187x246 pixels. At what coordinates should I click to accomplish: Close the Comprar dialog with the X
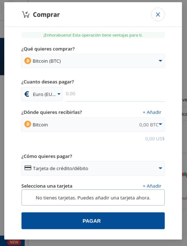158,15
